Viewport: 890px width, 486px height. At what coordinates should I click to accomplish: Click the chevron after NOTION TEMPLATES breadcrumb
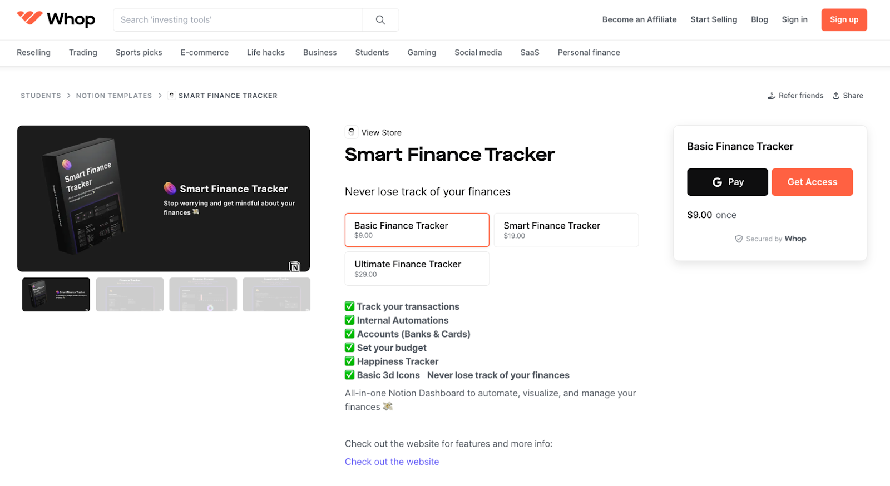(160, 96)
